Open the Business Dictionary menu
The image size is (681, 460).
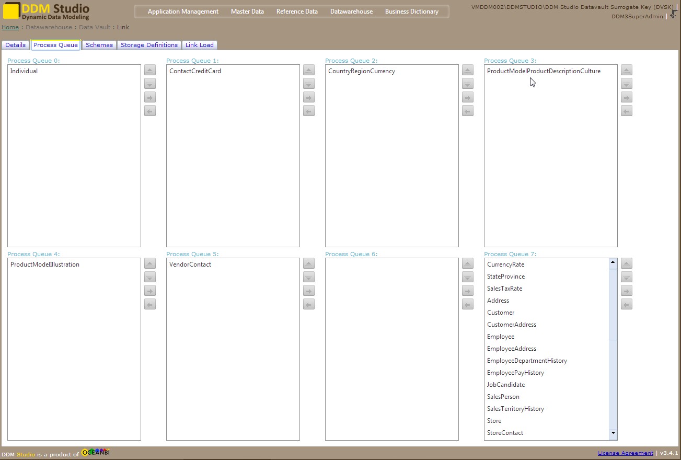click(412, 11)
